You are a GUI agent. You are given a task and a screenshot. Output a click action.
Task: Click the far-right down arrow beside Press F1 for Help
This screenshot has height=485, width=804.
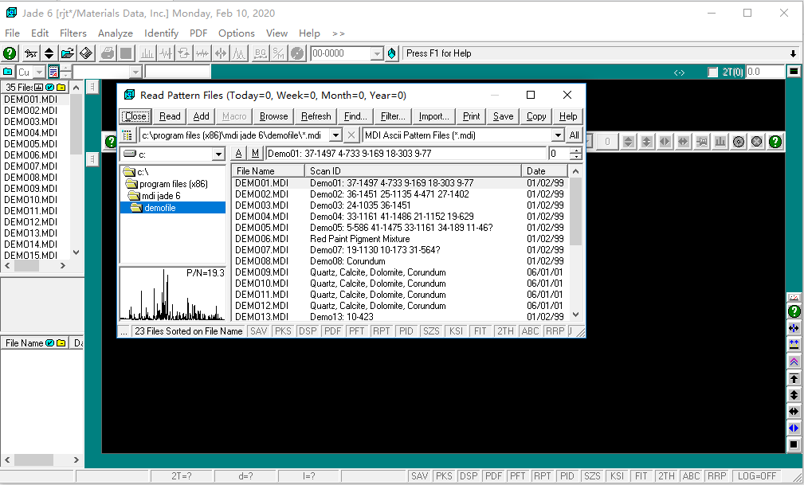793,53
